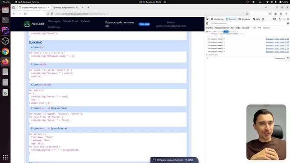
Task: Switch to Управляющие конструкции browser tab
Action: click(34, 8)
